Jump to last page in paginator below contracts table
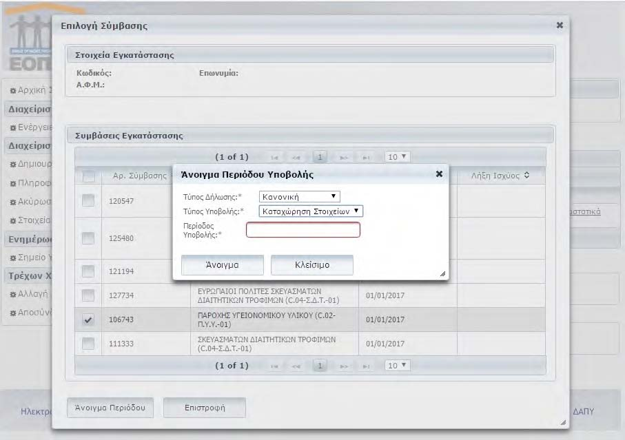The image size is (625, 440). click(x=365, y=366)
